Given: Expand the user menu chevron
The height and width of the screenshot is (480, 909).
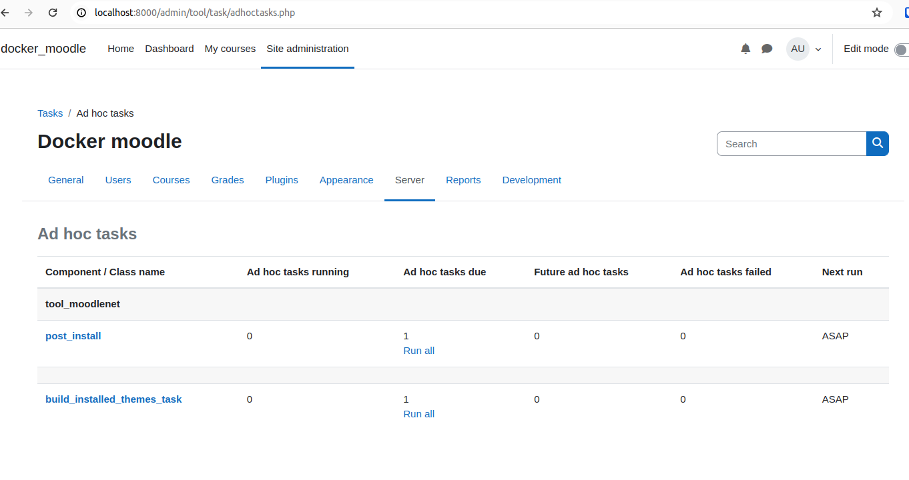Looking at the screenshot, I should pos(818,49).
